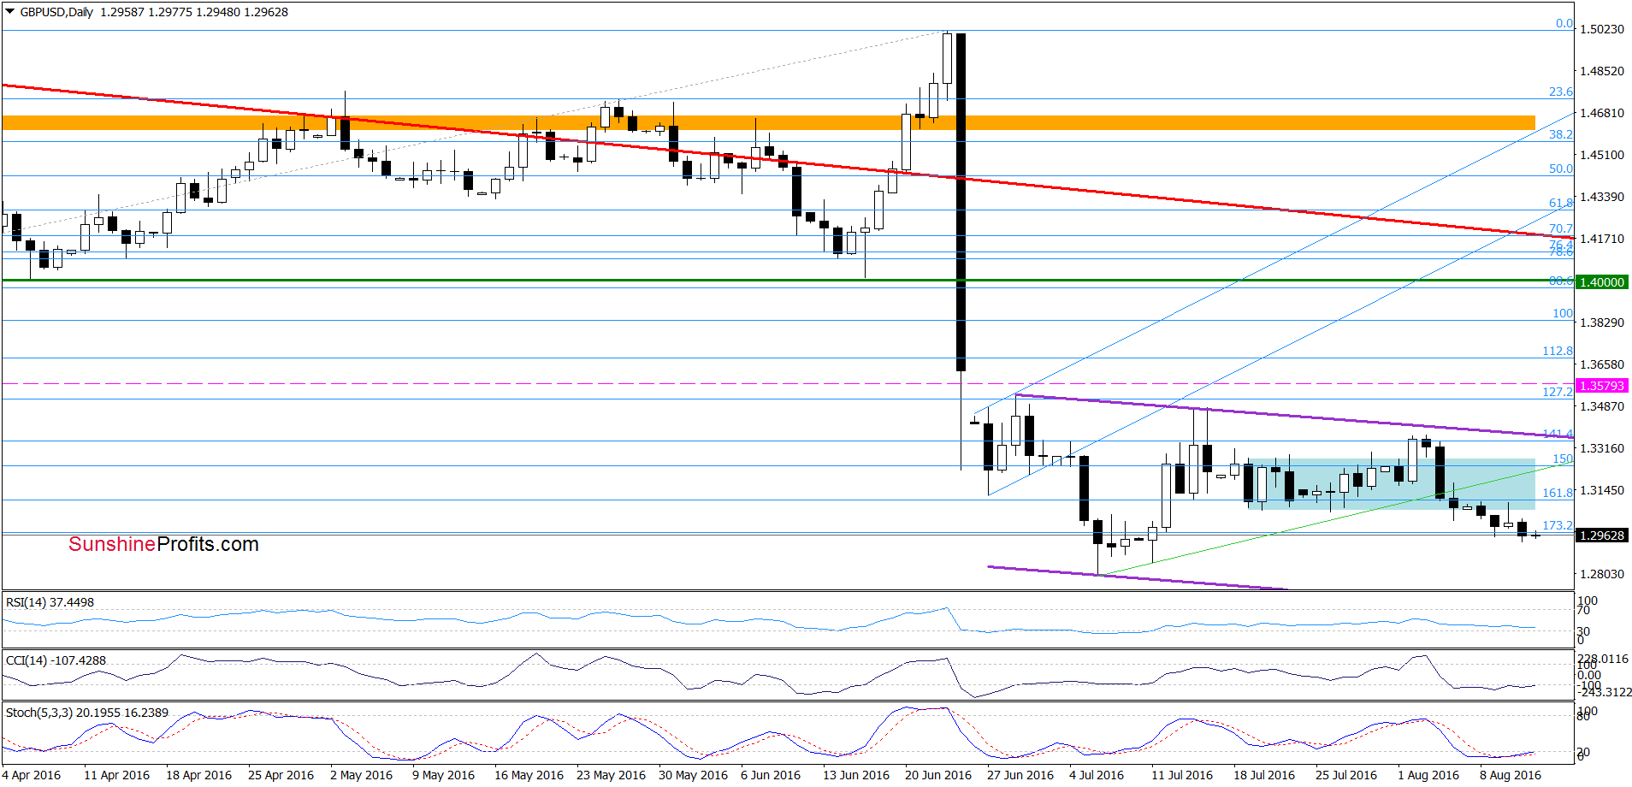Screen dimensions: 1632x787
Task: Click the 6 Jun 2016 date label
Action: point(771,775)
